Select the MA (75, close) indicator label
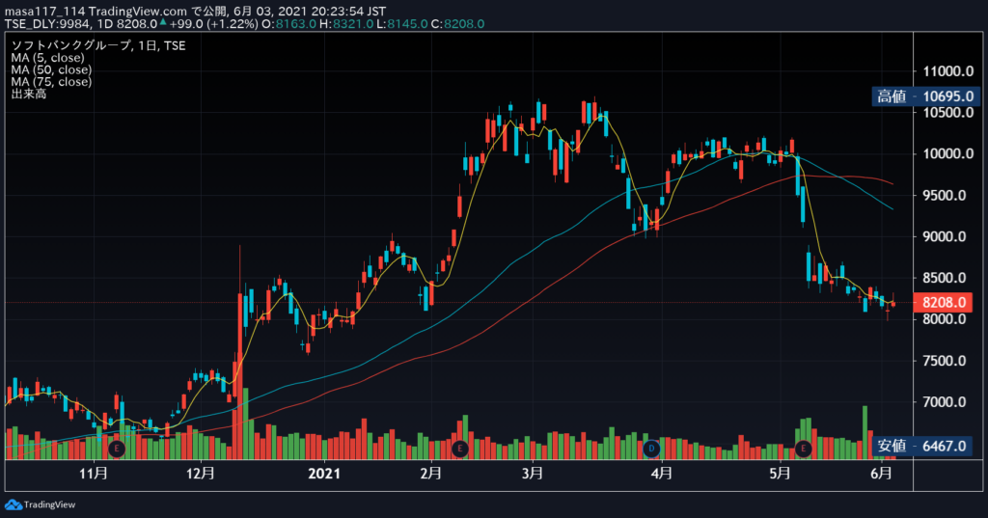This screenshot has width=988, height=518. 51,81
